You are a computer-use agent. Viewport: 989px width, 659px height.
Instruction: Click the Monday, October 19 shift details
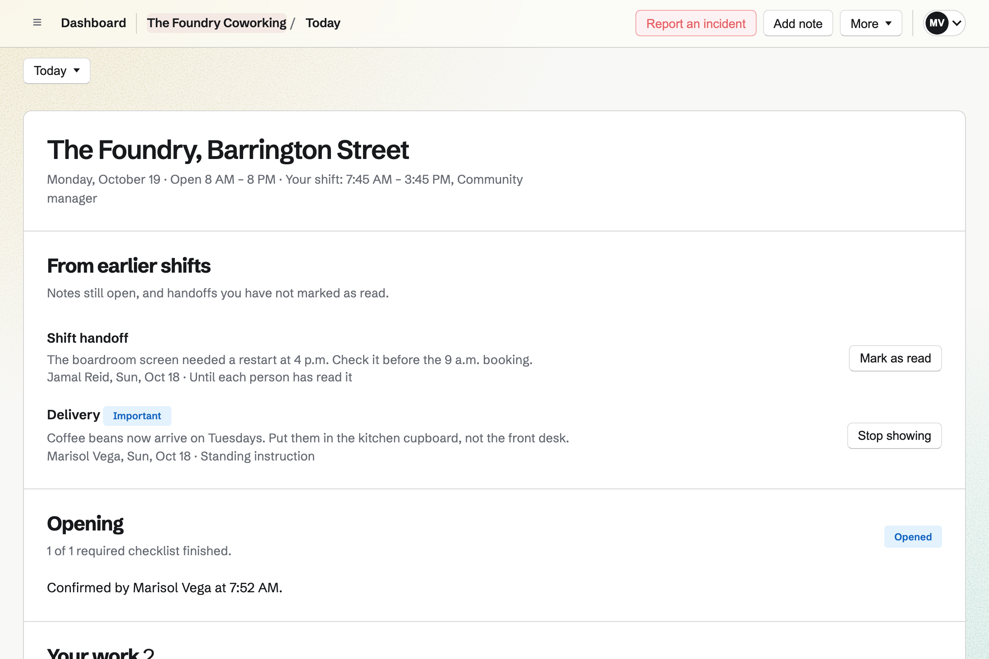285,189
